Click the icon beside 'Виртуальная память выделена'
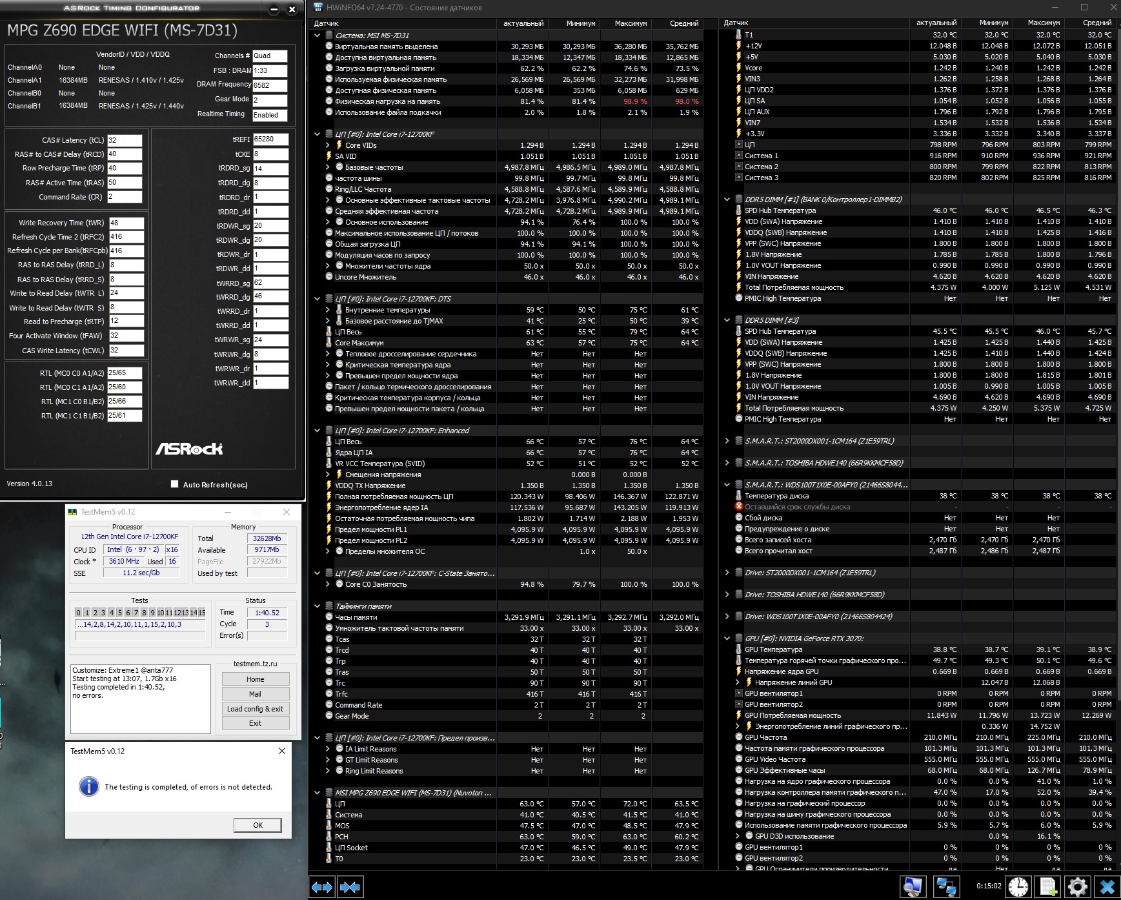Image resolution: width=1121 pixels, height=900 pixels. coord(329,46)
